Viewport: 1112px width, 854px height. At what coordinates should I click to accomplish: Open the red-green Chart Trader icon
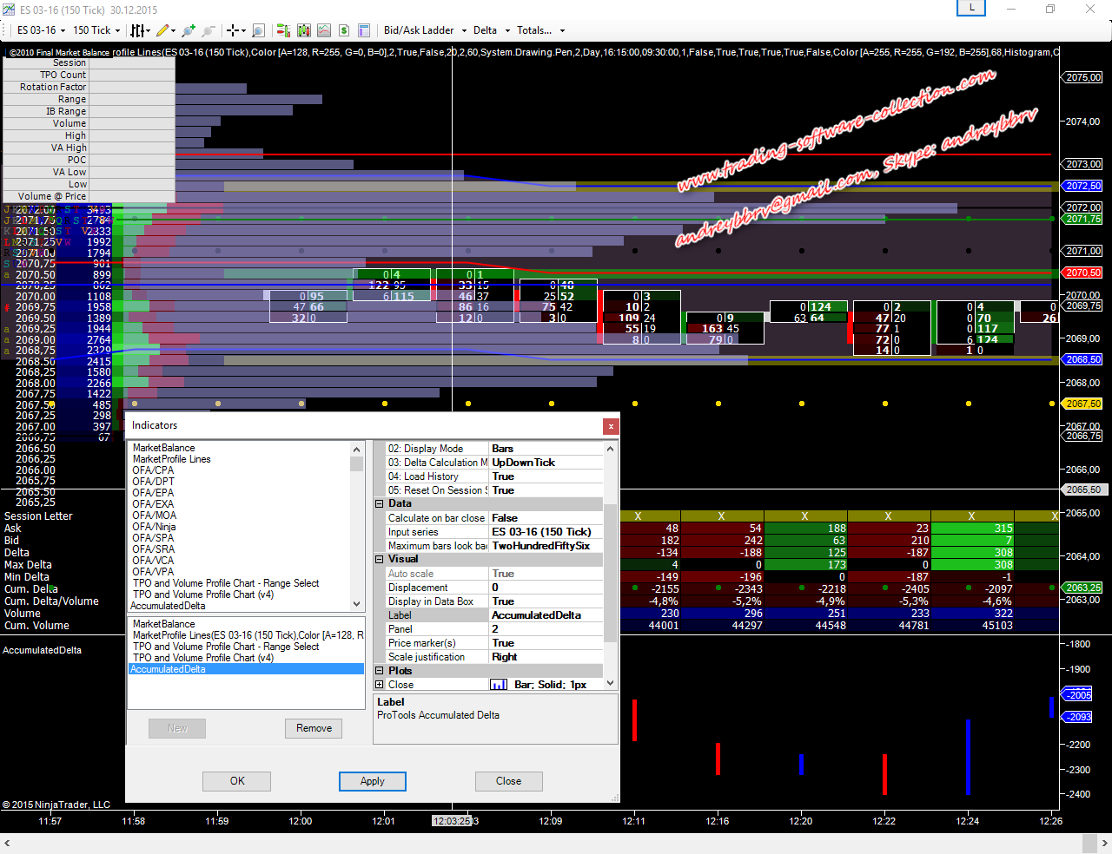point(283,30)
